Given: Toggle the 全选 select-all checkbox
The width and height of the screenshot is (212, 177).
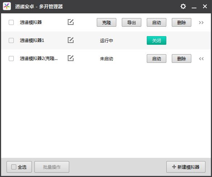Looking at the screenshot, I should [14, 167].
